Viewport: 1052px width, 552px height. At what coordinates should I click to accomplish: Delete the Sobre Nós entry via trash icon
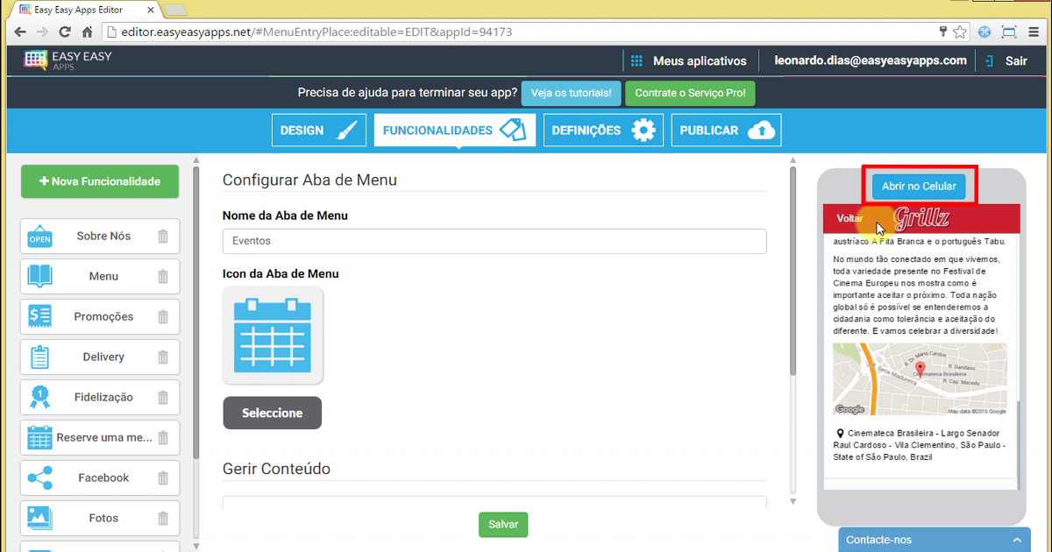[x=163, y=237]
